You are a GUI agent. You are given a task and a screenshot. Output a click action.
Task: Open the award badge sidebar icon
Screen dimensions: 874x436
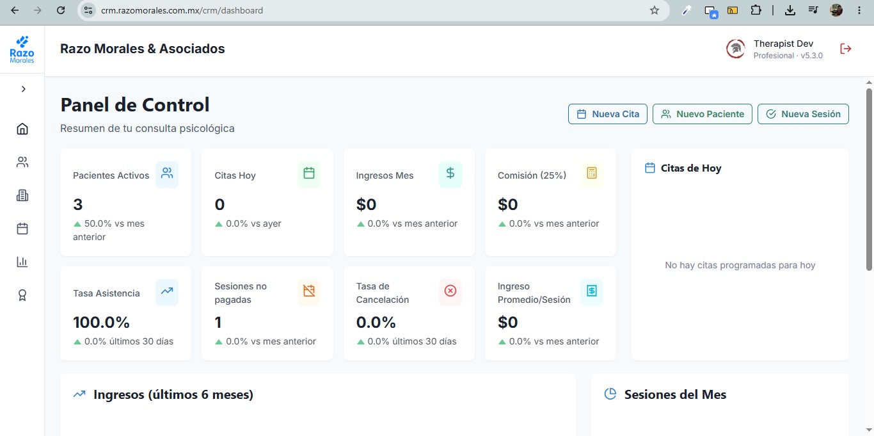22,295
